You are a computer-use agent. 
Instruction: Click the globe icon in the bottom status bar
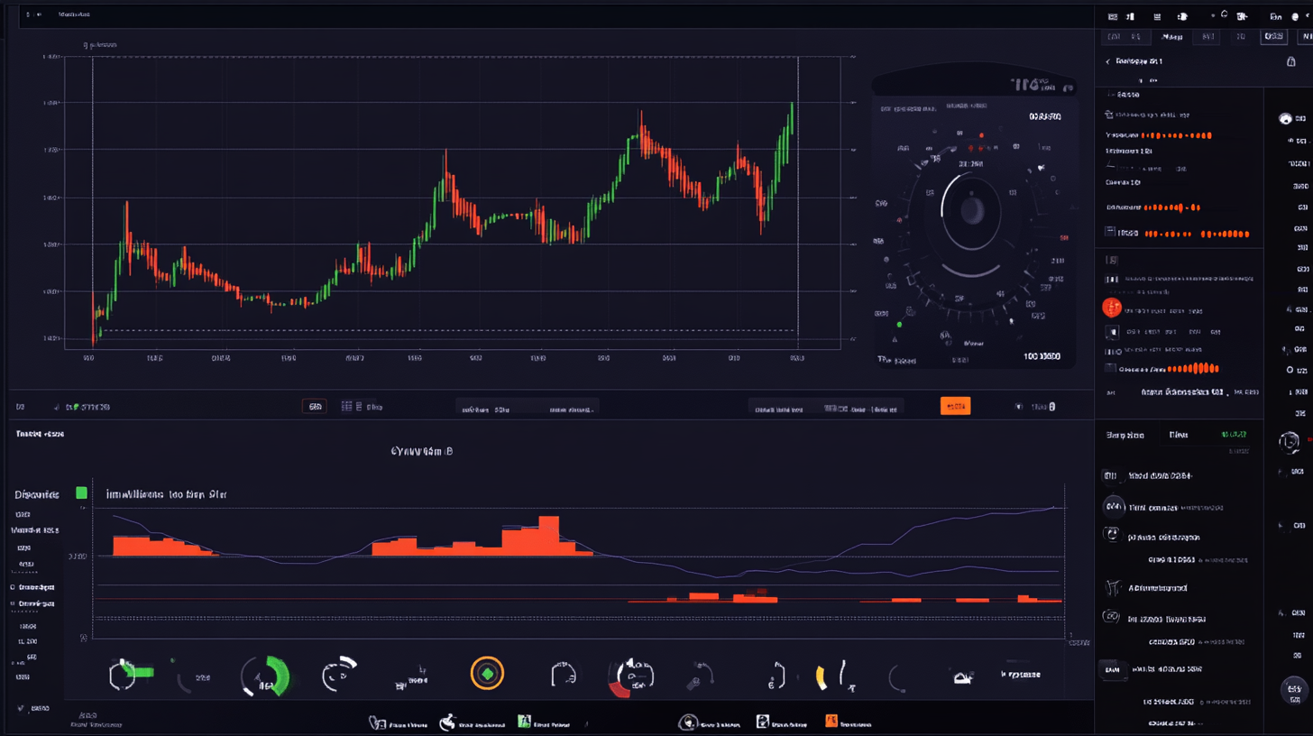[x=689, y=722]
